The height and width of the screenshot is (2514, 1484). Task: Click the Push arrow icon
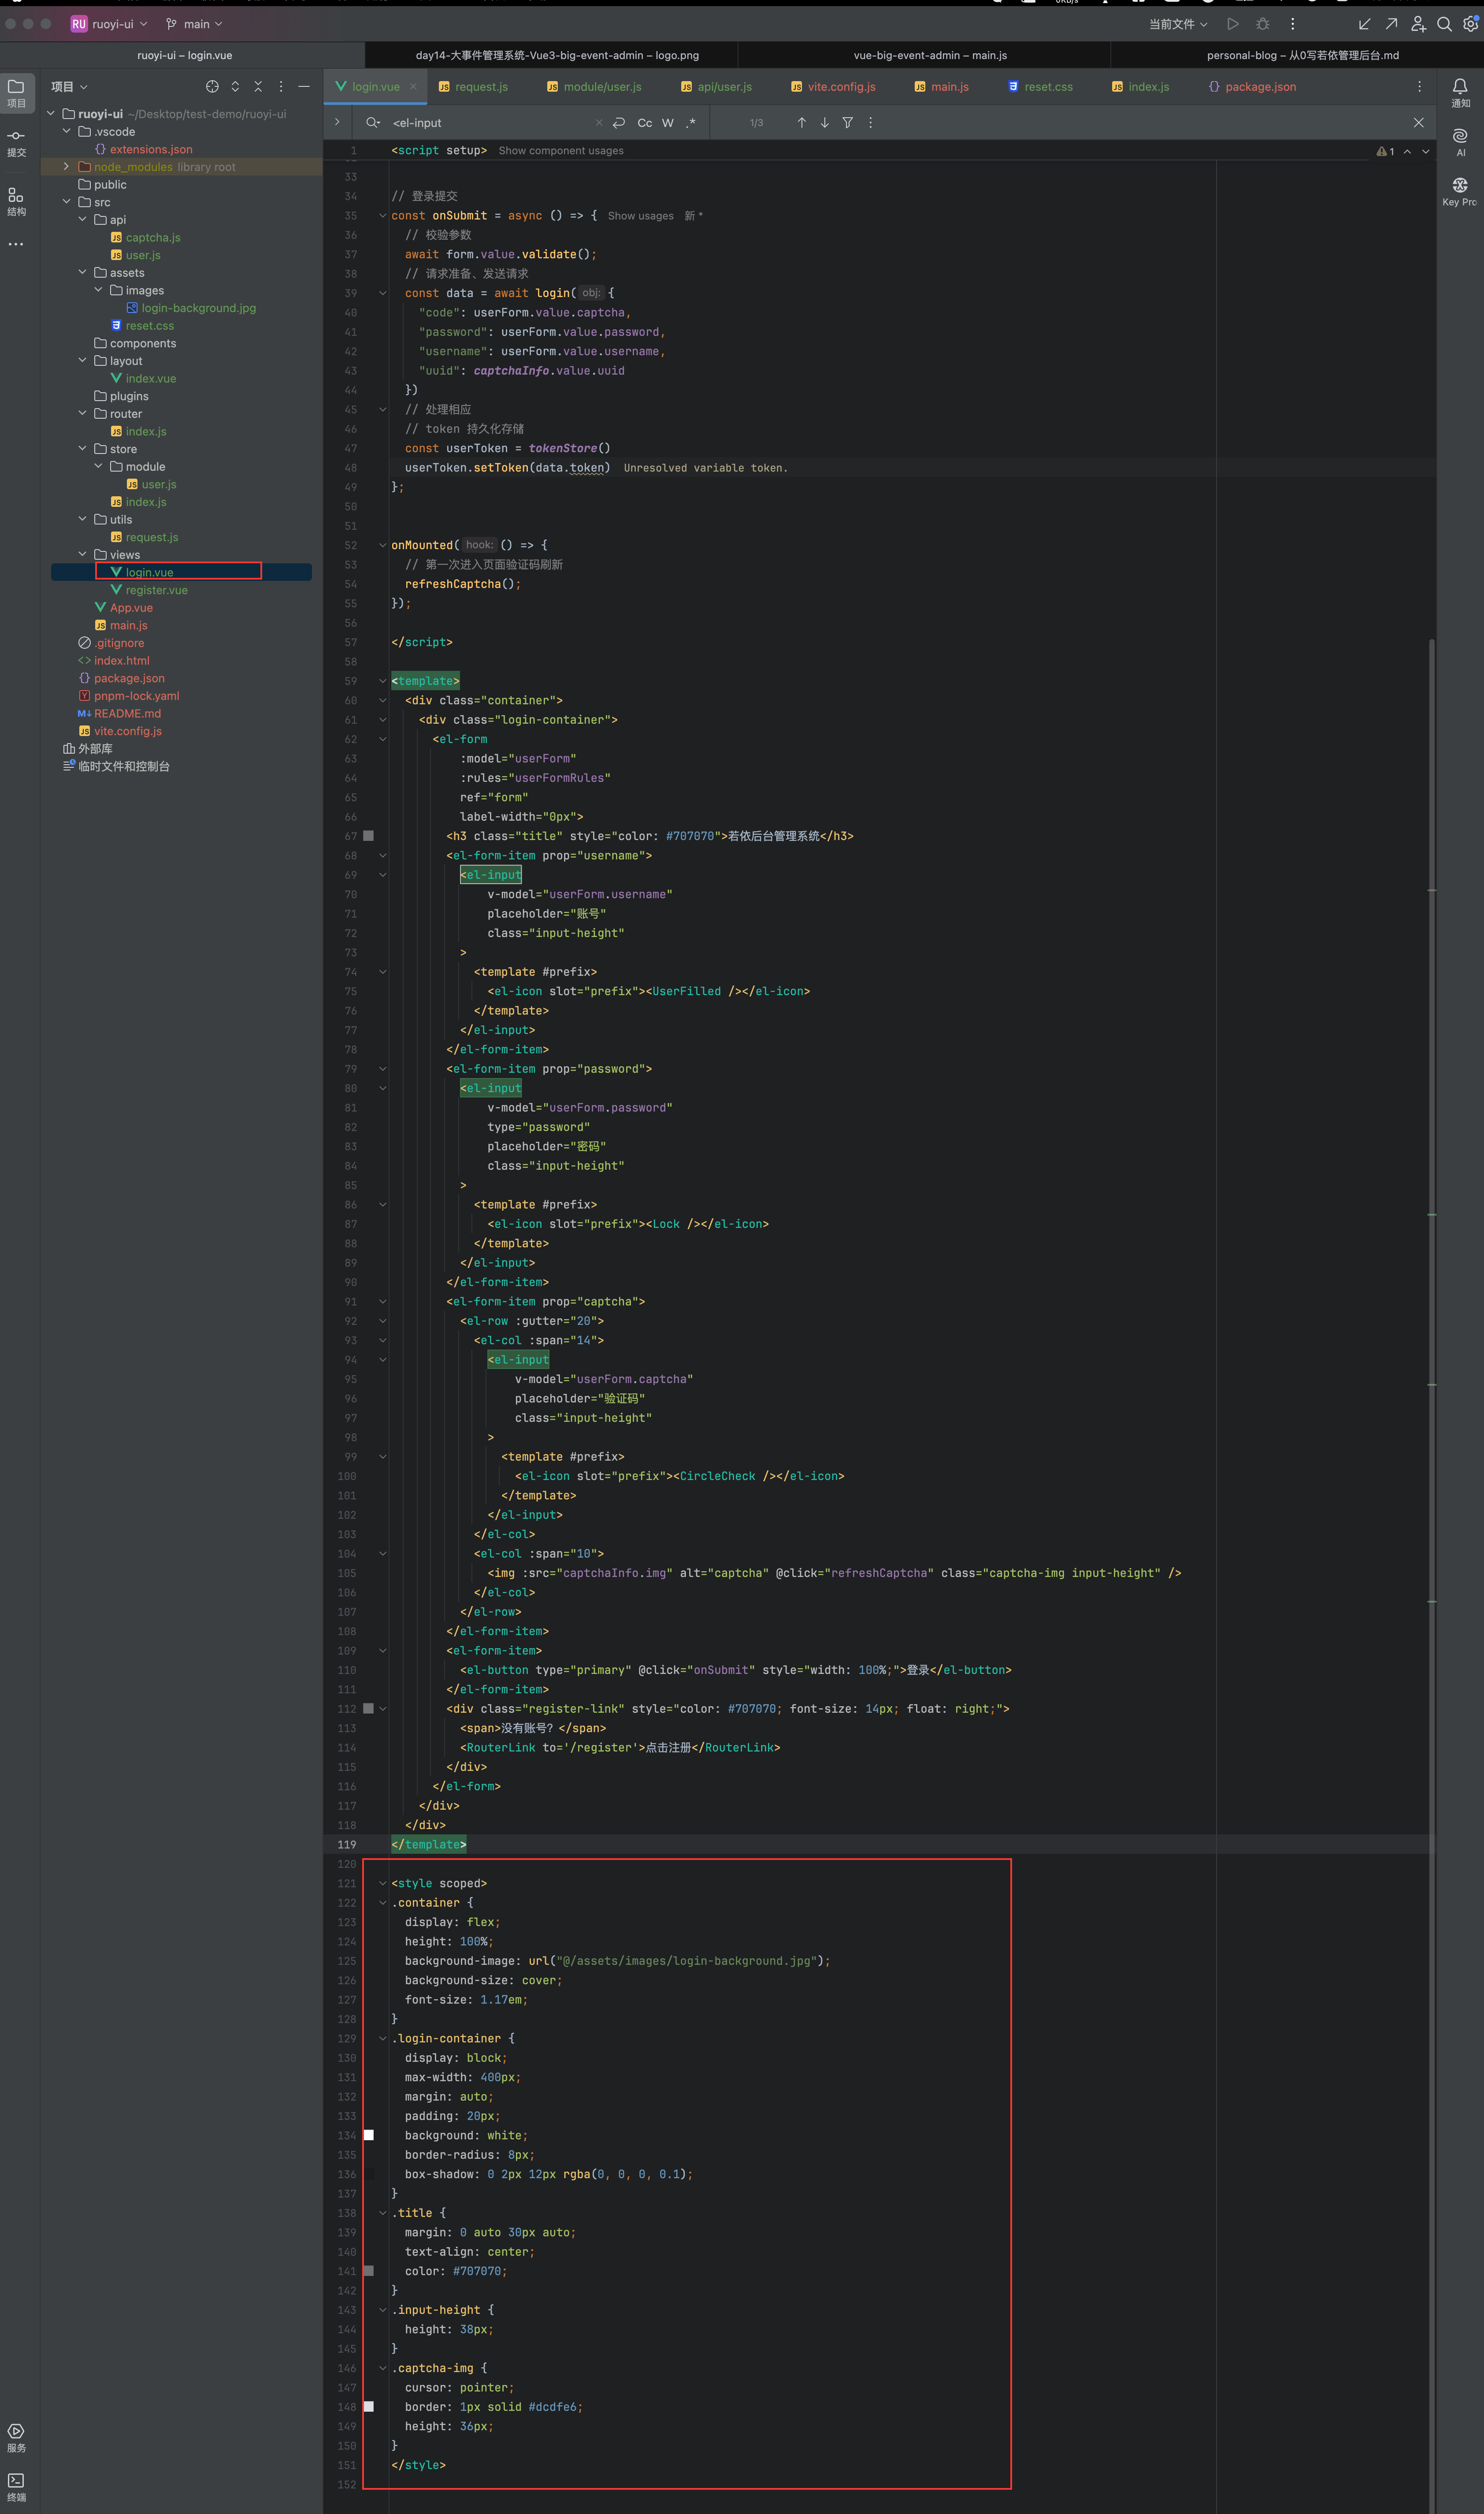(x=1391, y=24)
